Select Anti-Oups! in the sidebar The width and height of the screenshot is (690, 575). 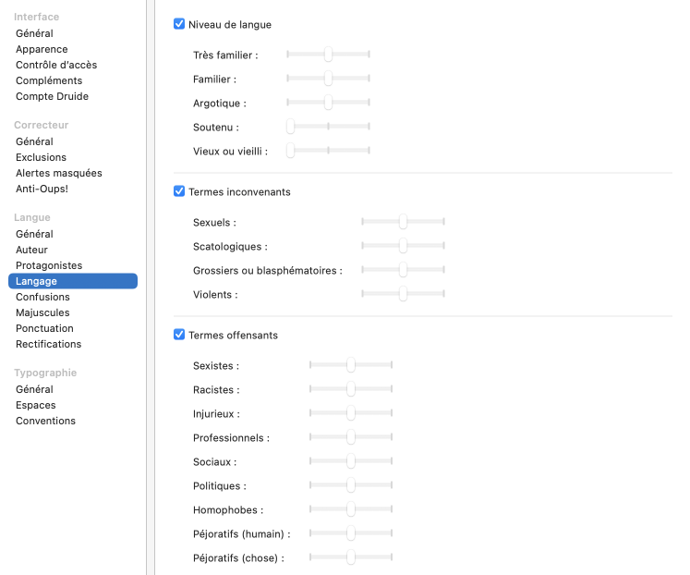(42, 189)
